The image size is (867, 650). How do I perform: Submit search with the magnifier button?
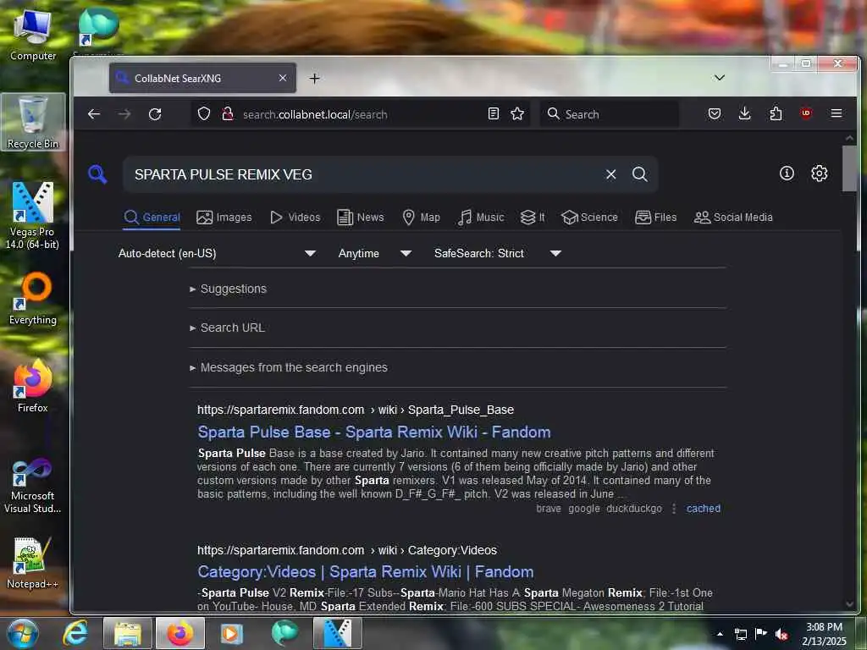tap(640, 174)
